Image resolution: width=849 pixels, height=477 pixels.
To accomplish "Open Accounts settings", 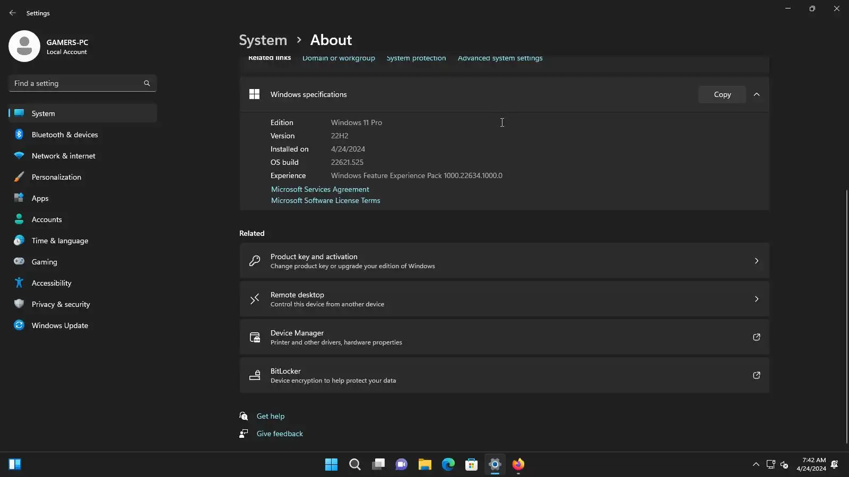I will (x=83, y=219).
